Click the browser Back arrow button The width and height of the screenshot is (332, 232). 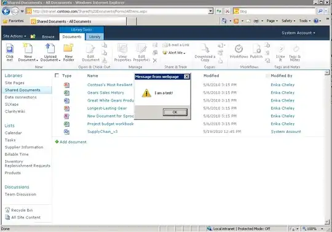tap(6, 11)
